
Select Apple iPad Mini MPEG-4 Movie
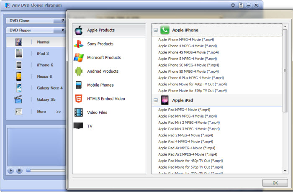(x=188, y=116)
